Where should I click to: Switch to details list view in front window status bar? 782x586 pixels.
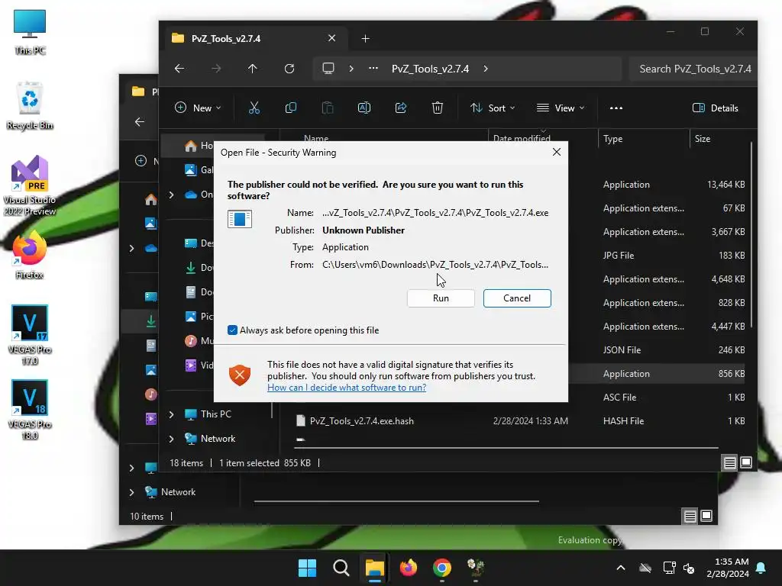pos(729,463)
